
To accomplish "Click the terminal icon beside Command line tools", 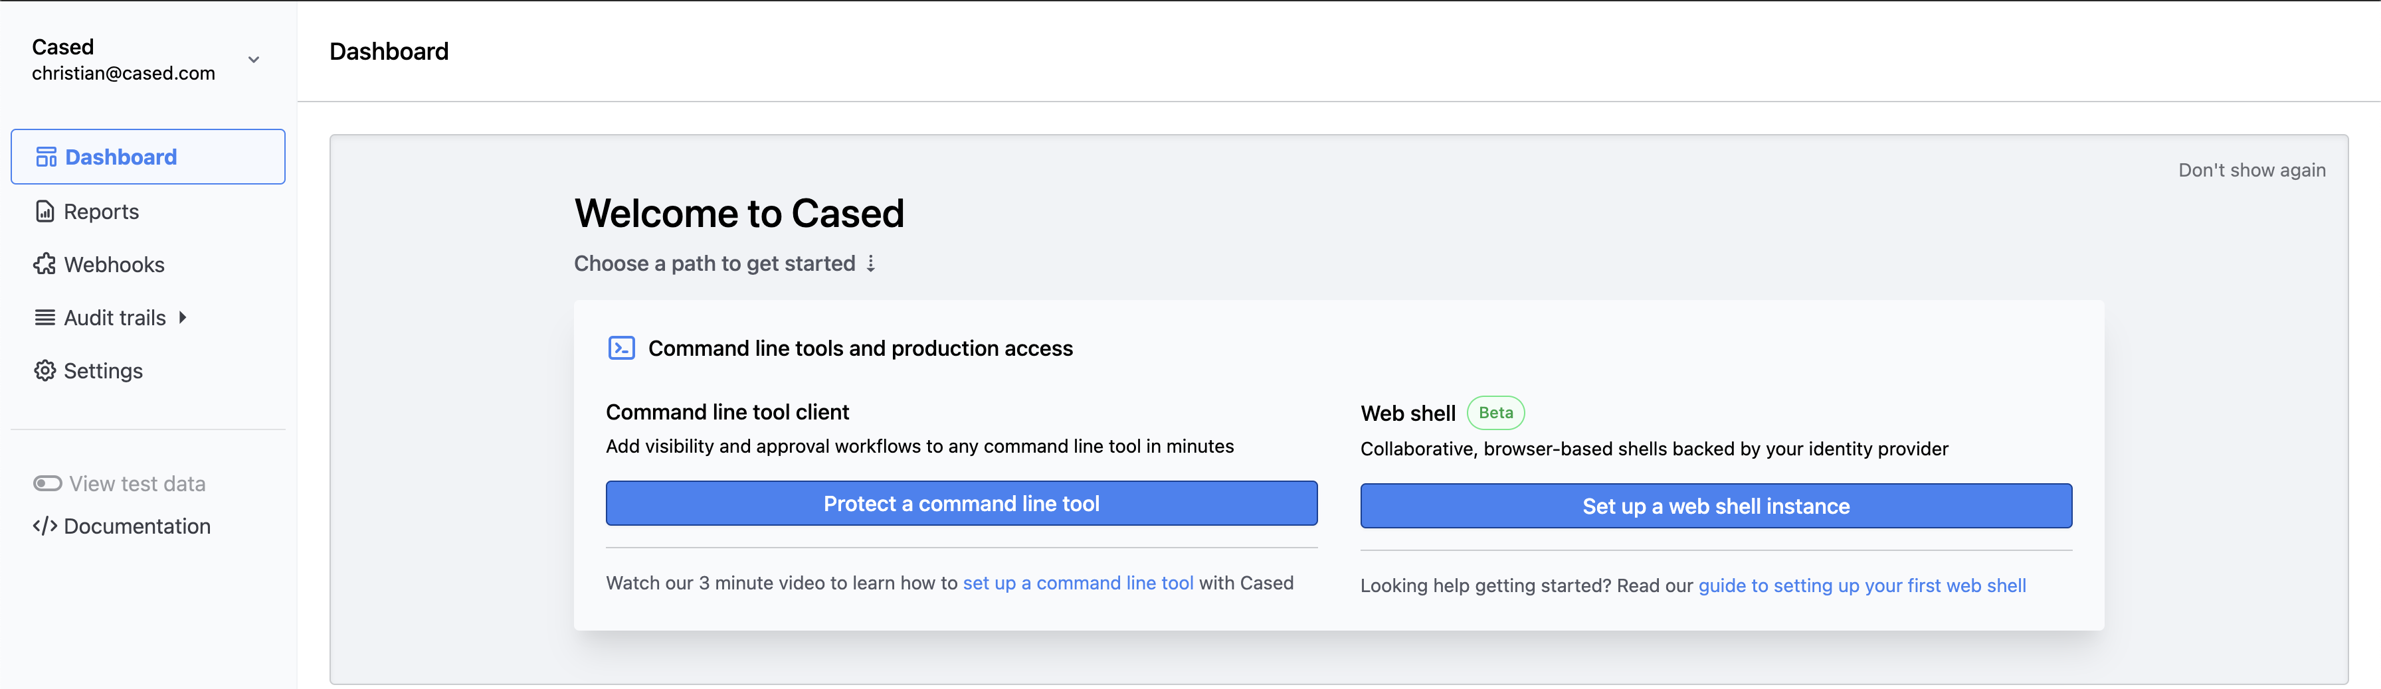I will pos(621,348).
